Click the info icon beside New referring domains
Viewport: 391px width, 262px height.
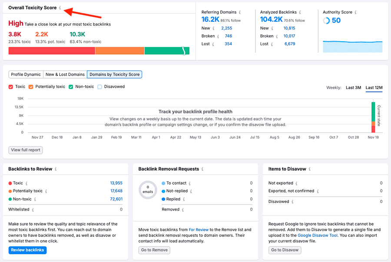pos(213,28)
